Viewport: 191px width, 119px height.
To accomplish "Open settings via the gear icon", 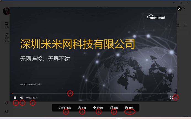I will tap(6, 111).
